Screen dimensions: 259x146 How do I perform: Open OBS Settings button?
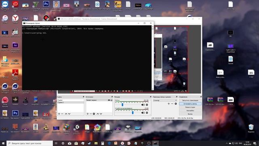click(190, 111)
